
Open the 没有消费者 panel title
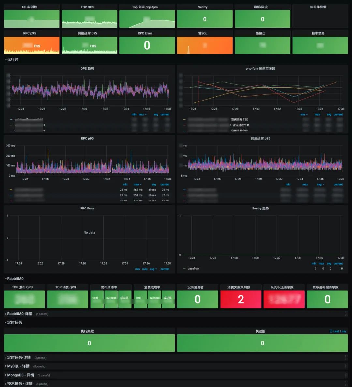pyautogui.click(x=196, y=287)
